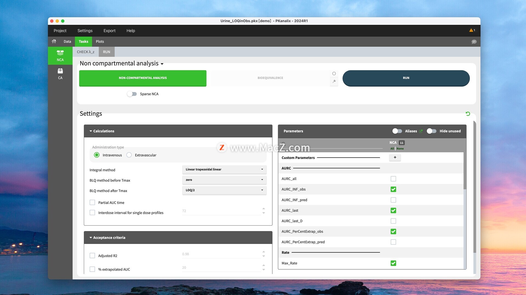Switch to the Plots tab
The width and height of the screenshot is (526, 295).
click(x=100, y=42)
